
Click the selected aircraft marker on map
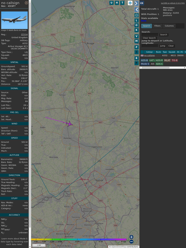tap(69, 124)
